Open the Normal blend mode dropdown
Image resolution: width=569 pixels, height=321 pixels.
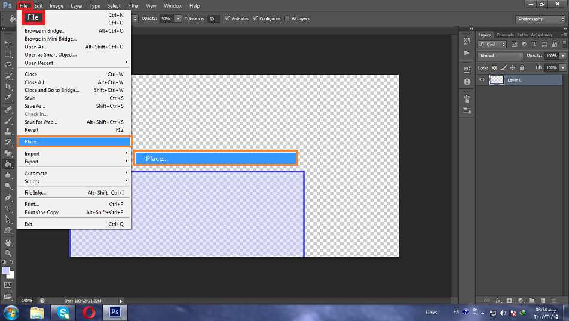coord(500,56)
